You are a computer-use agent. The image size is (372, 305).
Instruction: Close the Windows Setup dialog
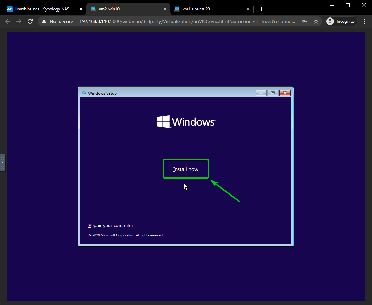pyautogui.click(x=285, y=93)
